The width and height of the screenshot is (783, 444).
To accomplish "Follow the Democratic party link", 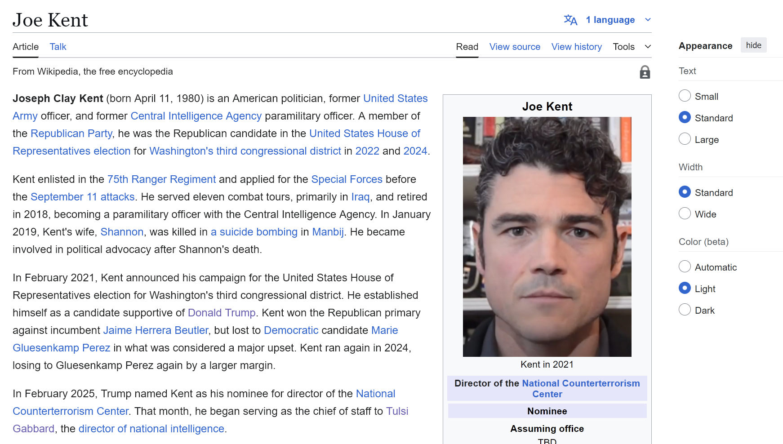I will tap(291, 330).
